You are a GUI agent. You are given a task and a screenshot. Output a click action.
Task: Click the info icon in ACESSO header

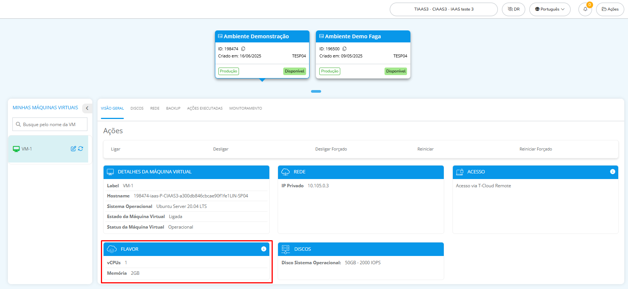click(x=613, y=172)
